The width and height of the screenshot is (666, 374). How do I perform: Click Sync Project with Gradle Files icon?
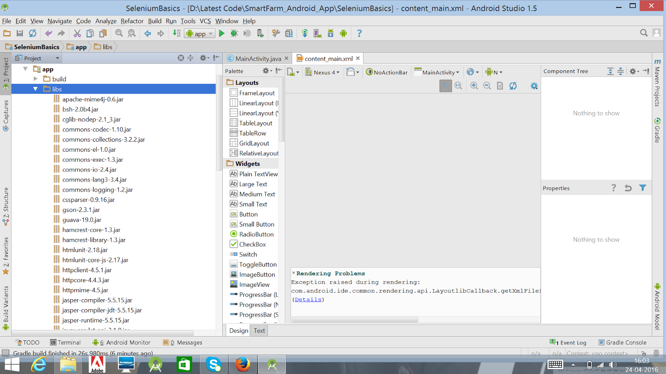pyautogui.click(x=305, y=33)
